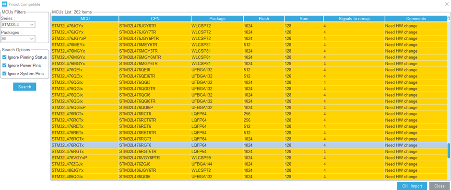Click the Package column header
The width and height of the screenshot is (451, 190).
[x=217, y=19]
